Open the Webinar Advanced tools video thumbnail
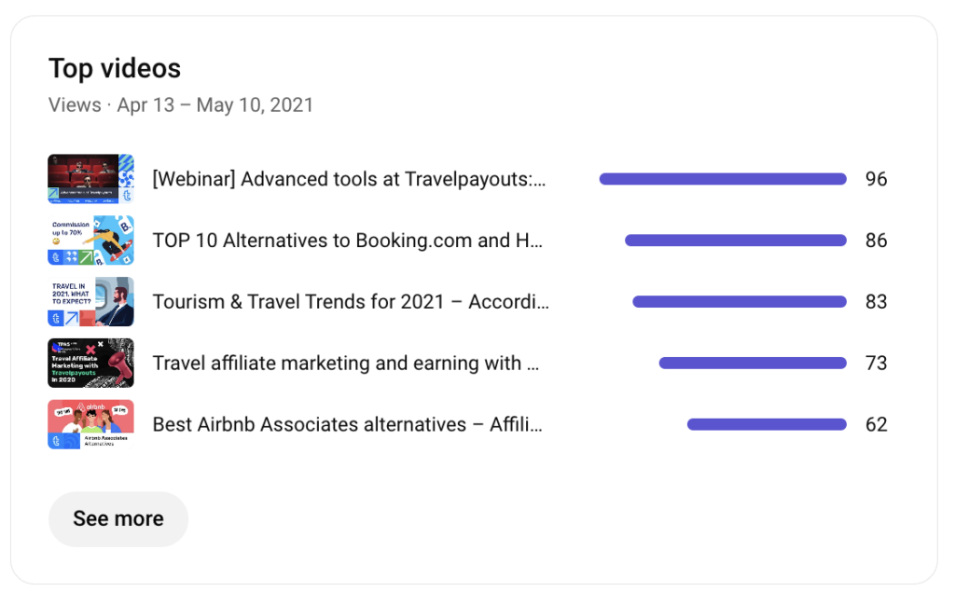The width and height of the screenshot is (955, 605). [90, 179]
